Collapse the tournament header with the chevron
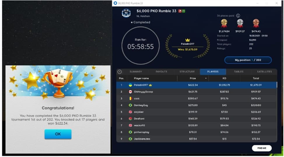The width and height of the screenshot is (284, 157). 120,72
